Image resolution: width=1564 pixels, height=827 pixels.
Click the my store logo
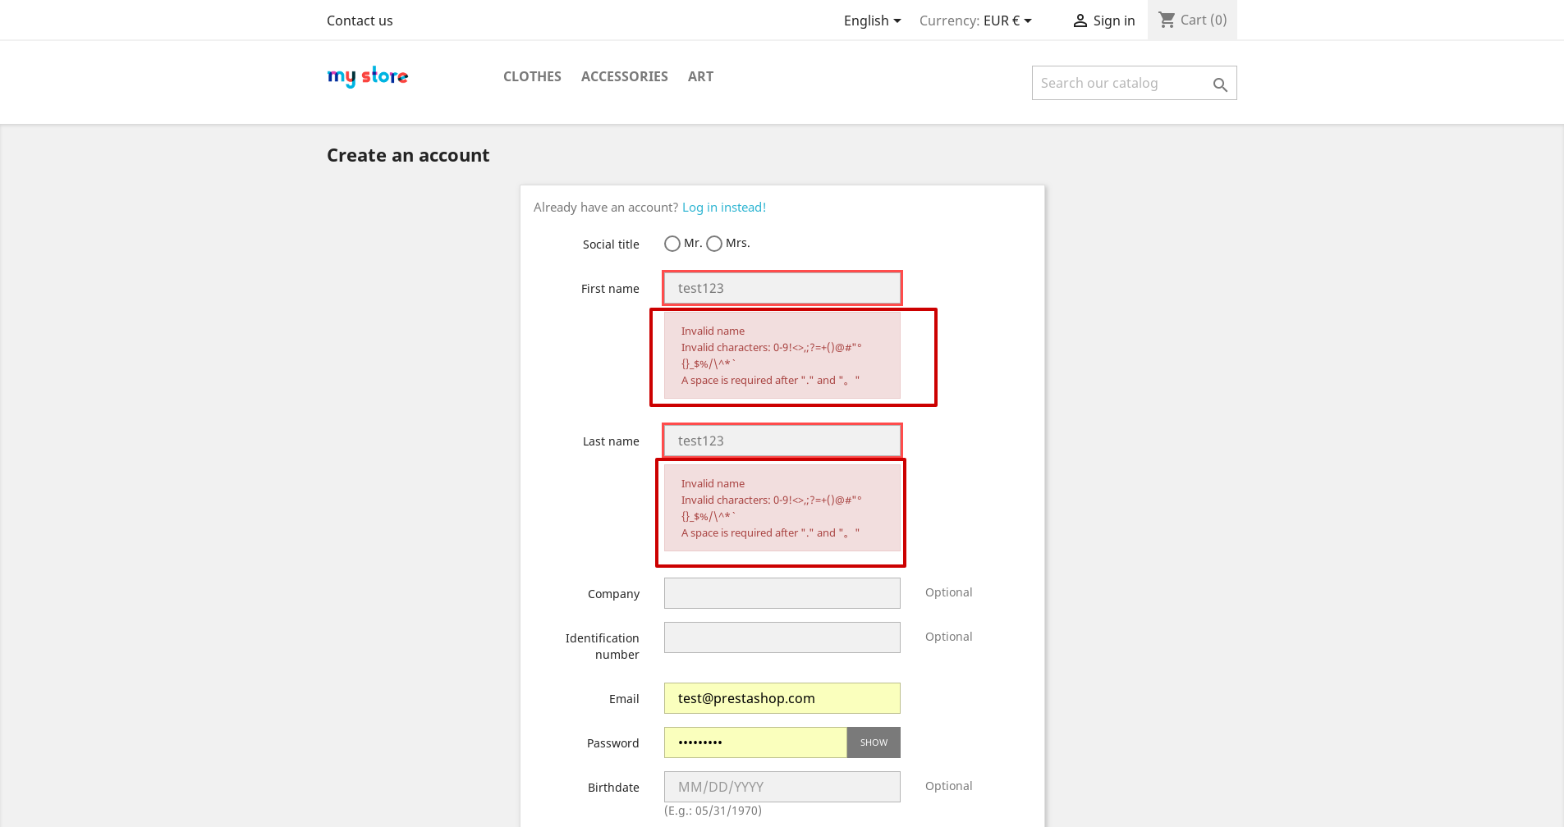click(x=367, y=76)
